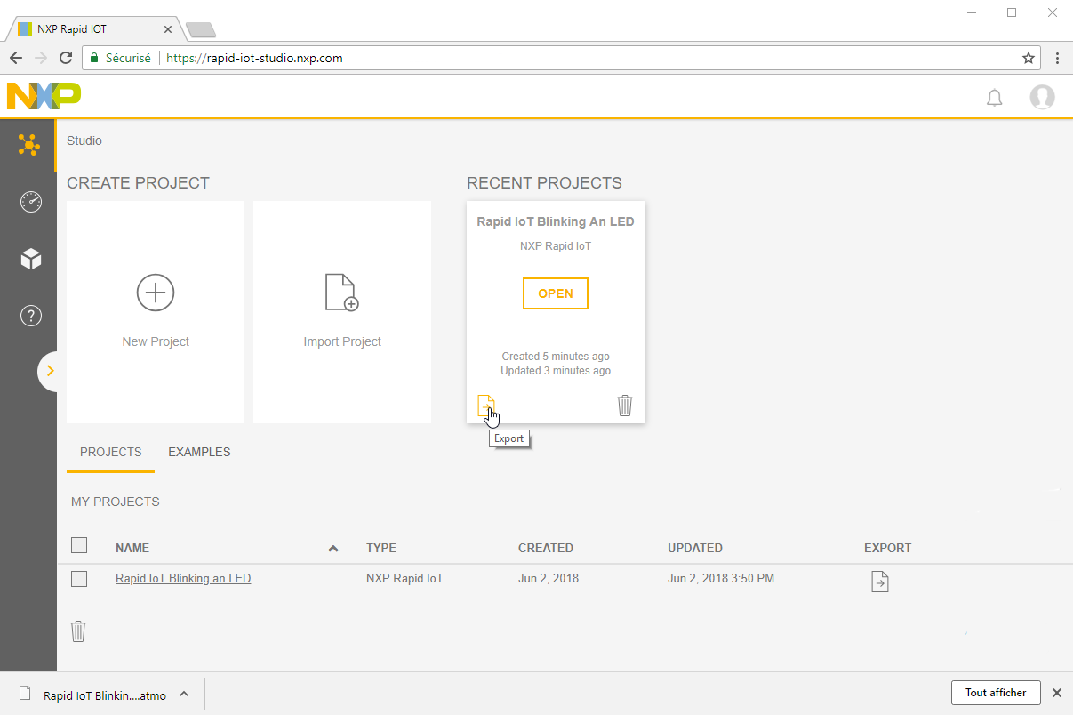1073x715 pixels.
Task: Switch to the EXAMPLES tab
Action: click(x=199, y=452)
